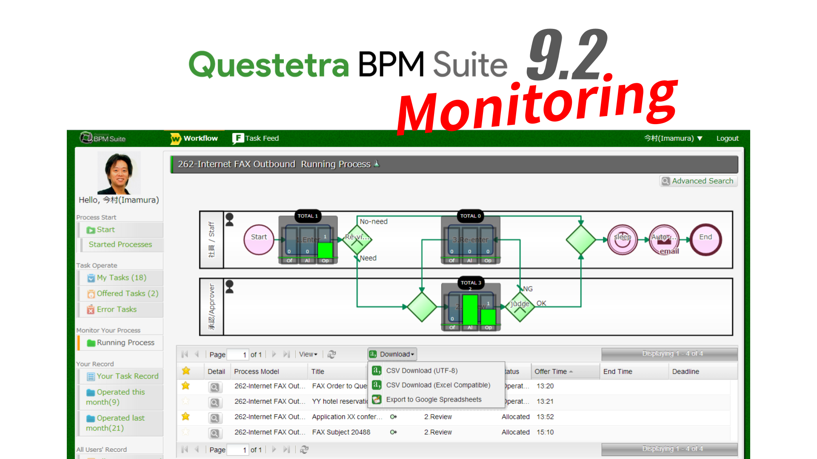Screen dimensions: 817x459
Task: Click the flask icon beside Running Process title
Action: (377, 164)
